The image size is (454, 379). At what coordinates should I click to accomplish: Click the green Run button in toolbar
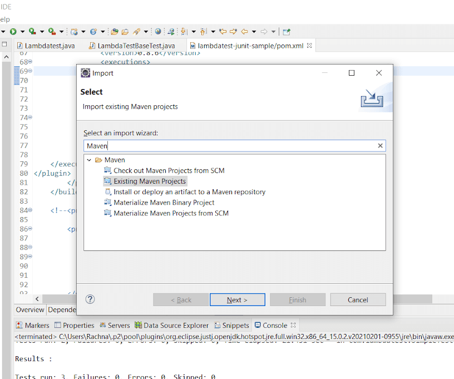coord(13,32)
